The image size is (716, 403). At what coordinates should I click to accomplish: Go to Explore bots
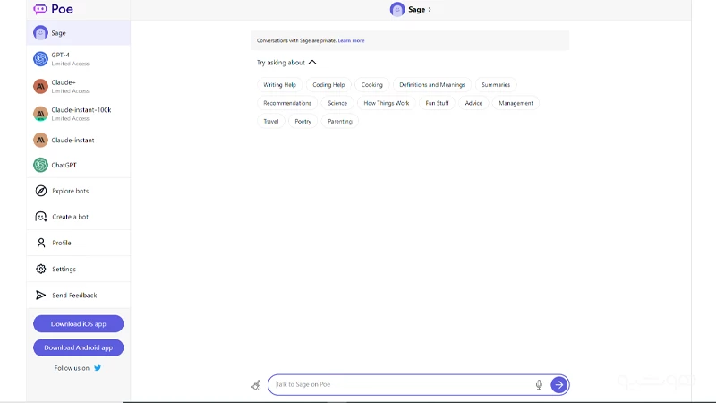click(79, 191)
